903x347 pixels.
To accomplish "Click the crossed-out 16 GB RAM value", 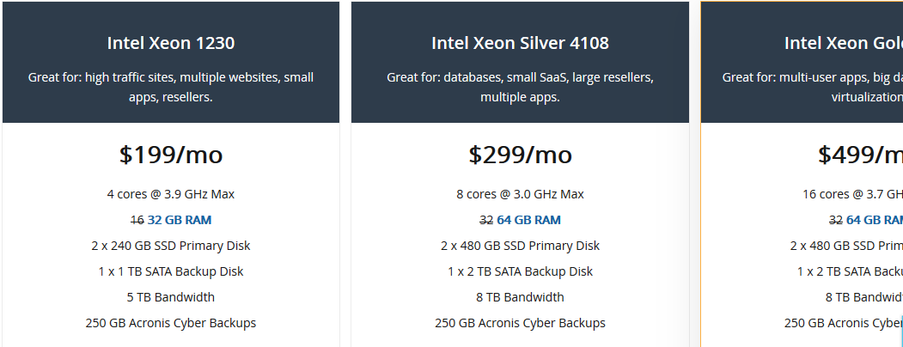I will pyautogui.click(x=137, y=220).
